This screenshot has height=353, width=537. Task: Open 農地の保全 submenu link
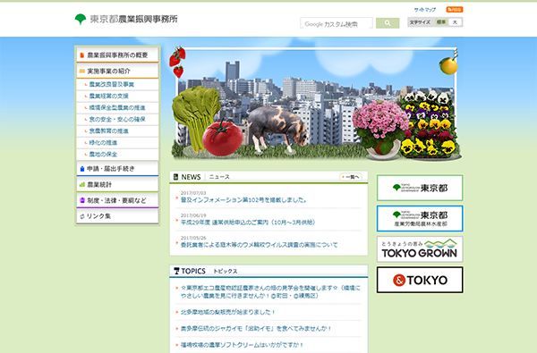(103, 154)
